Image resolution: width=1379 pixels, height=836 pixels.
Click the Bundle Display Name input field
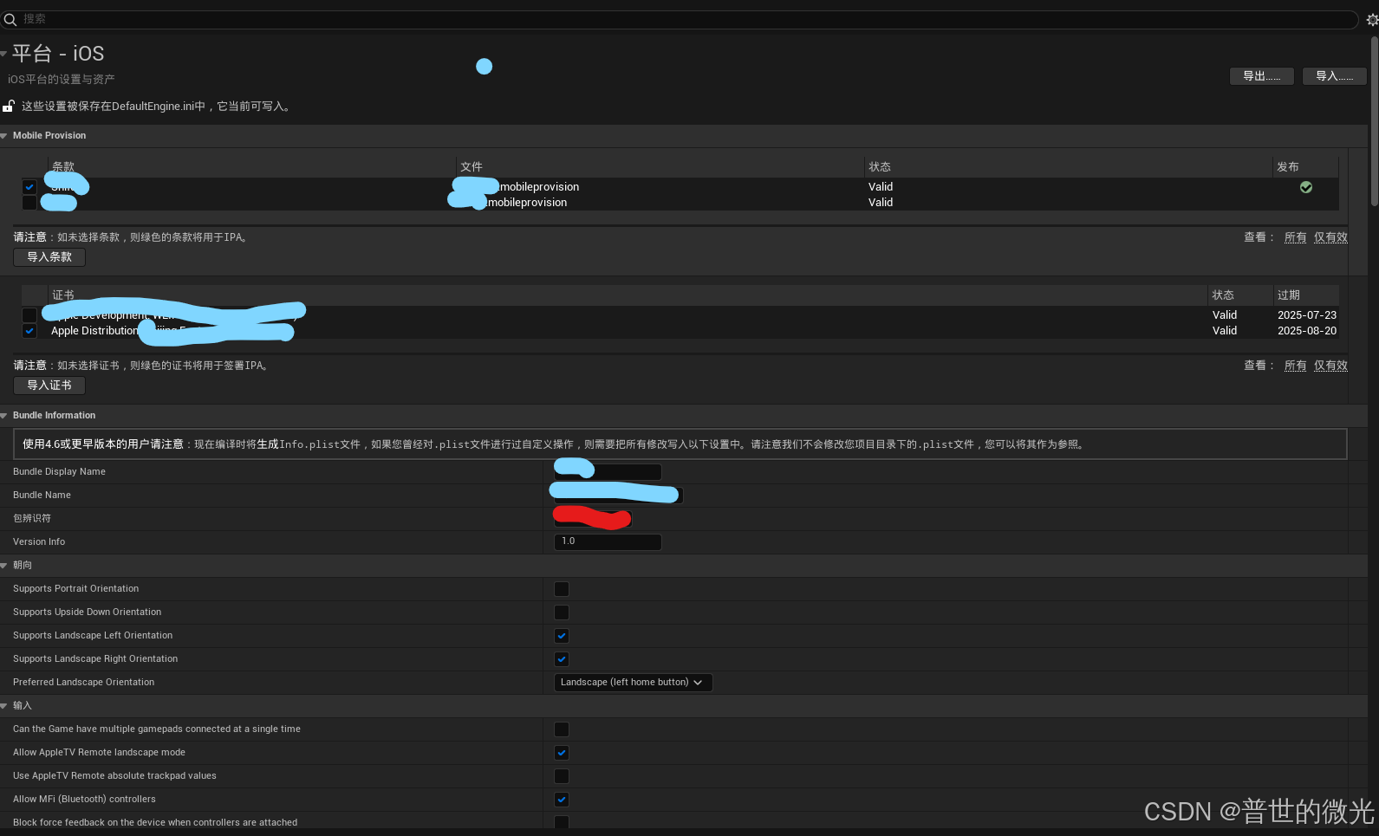pyautogui.click(x=608, y=471)
